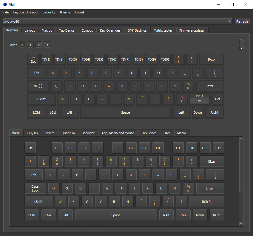253x236 pixels.
Task: Pick the F12 keycode in Basic palette
Action: pos(218,148)
